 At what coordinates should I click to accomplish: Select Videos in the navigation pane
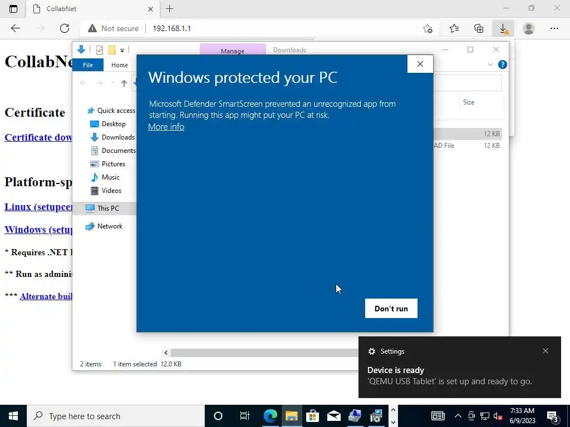click(x=106, y=191)
